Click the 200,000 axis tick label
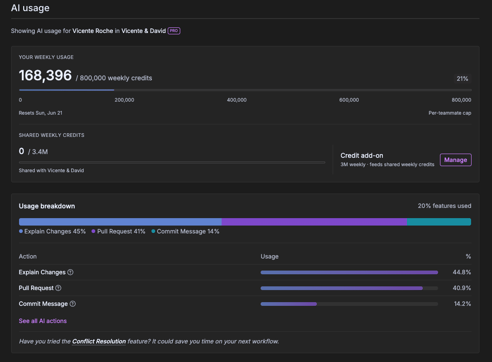492x362 pixels. [124, 100]
